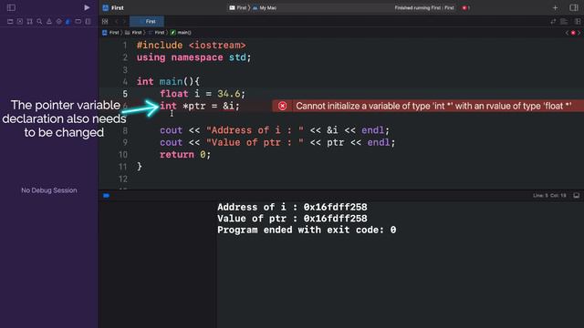Screen dimensions: 584x328
Task: Open the Debug navigator (highlighted)
Action: click(x=68, y=22)
